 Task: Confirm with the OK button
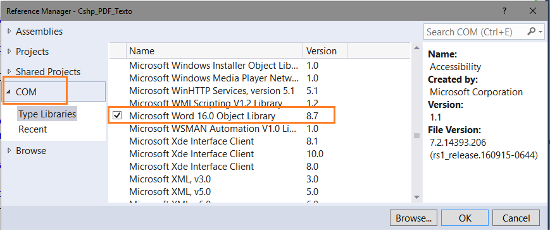click(x=465, y=218)
